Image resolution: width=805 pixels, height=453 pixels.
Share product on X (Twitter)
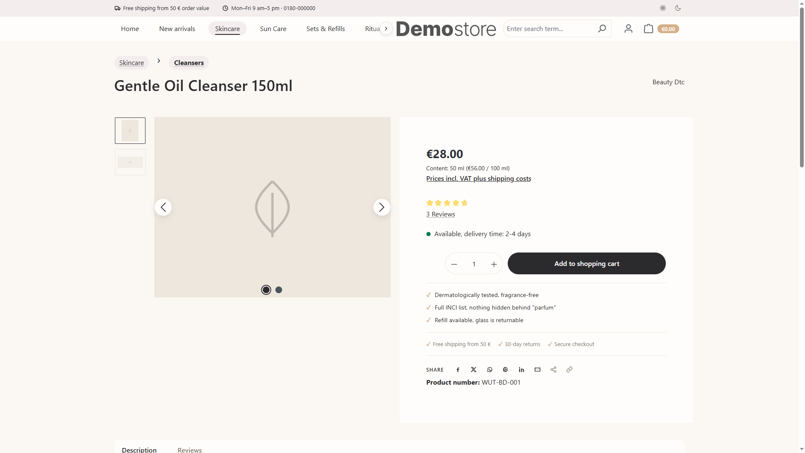coord(473,370)
